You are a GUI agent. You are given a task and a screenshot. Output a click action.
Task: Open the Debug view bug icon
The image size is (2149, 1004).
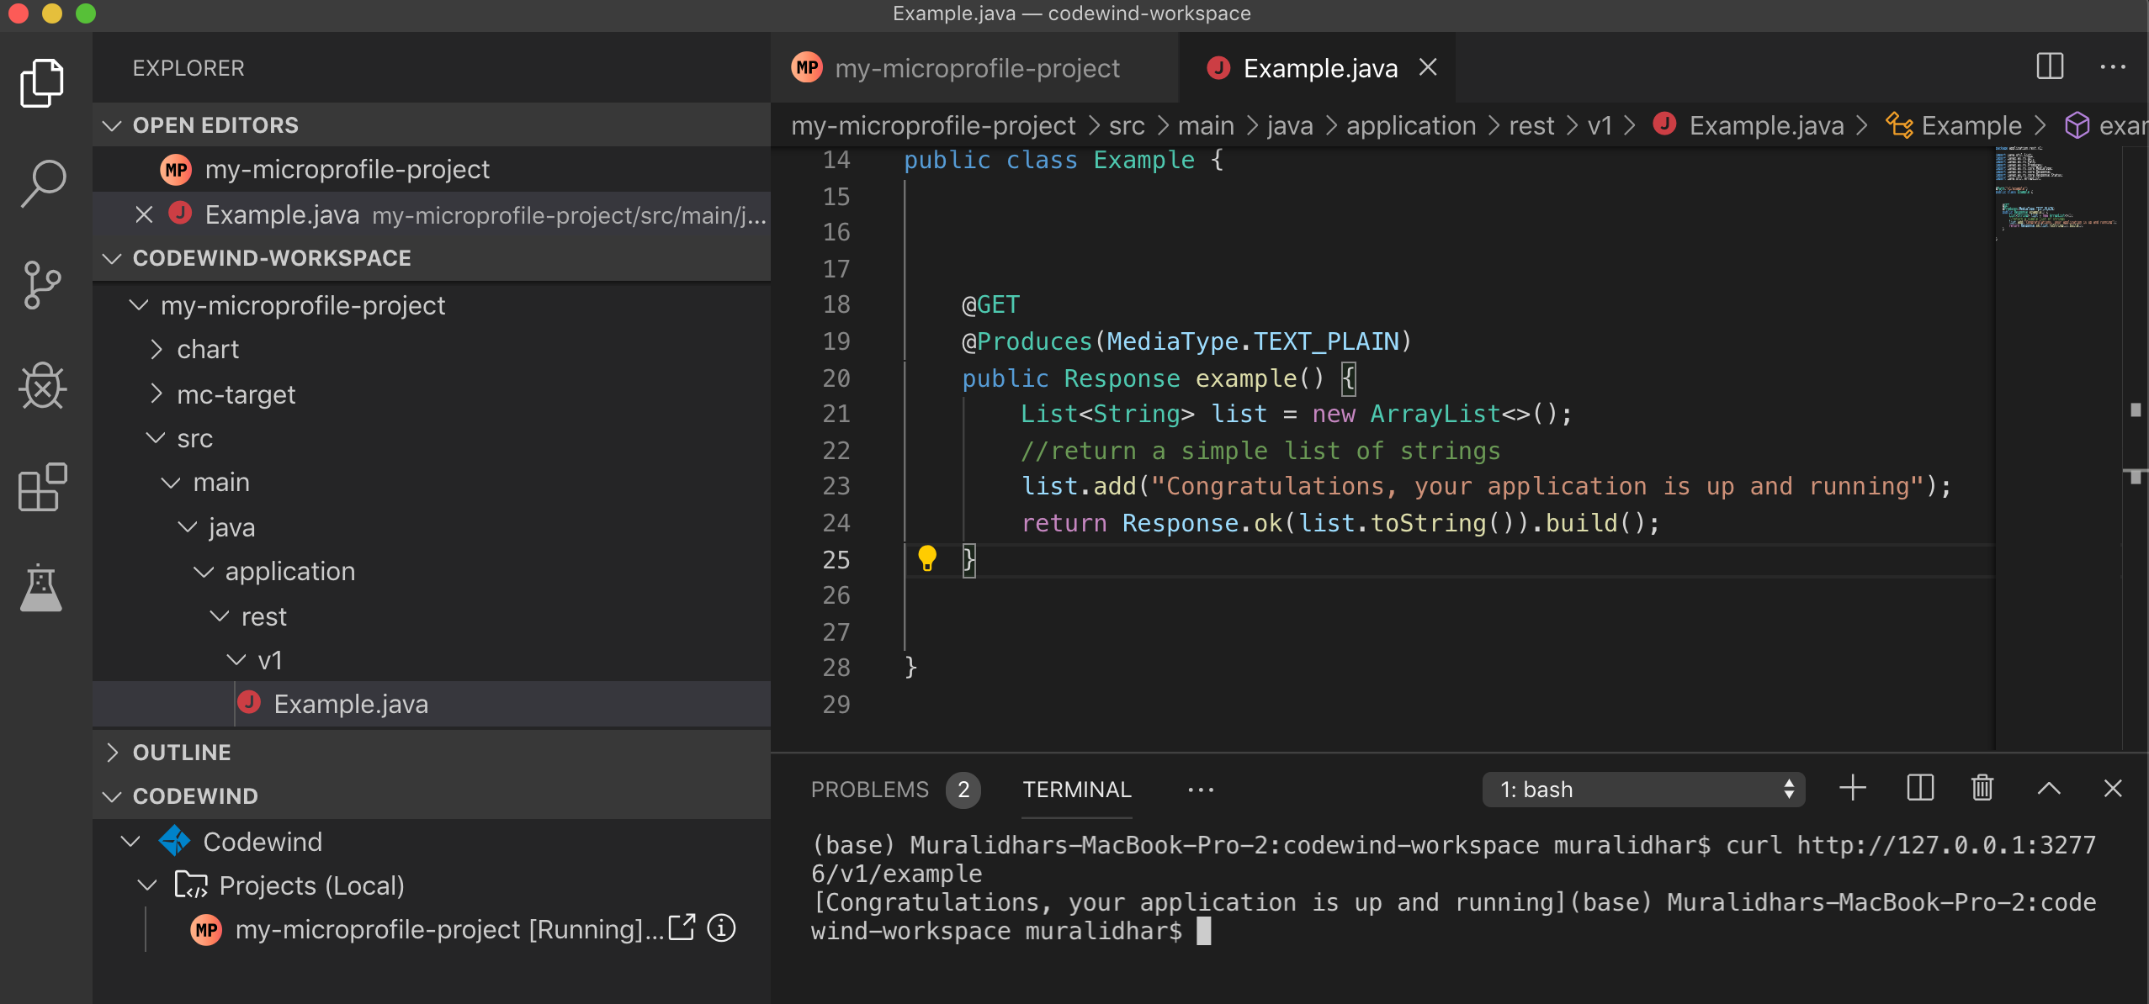[x=42, y=386]
